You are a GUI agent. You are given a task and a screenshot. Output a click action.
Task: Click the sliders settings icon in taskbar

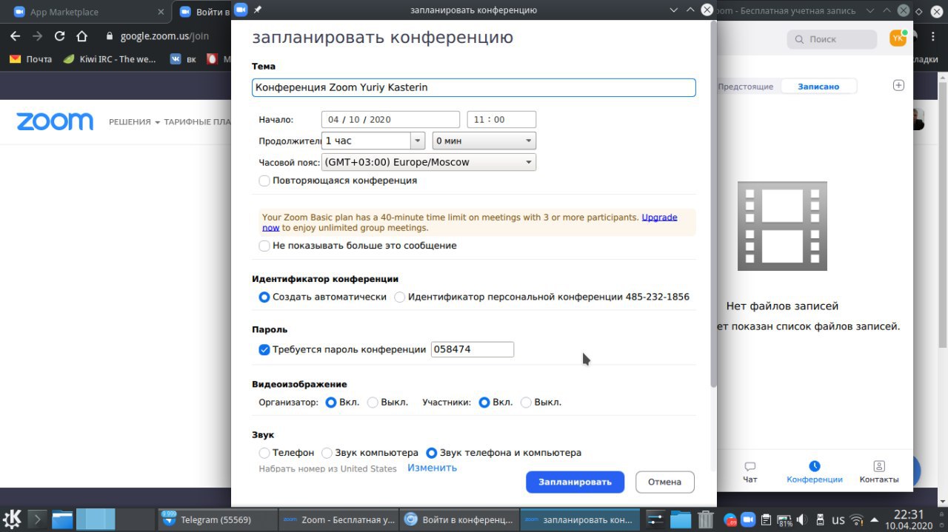(x=655, y=519)
